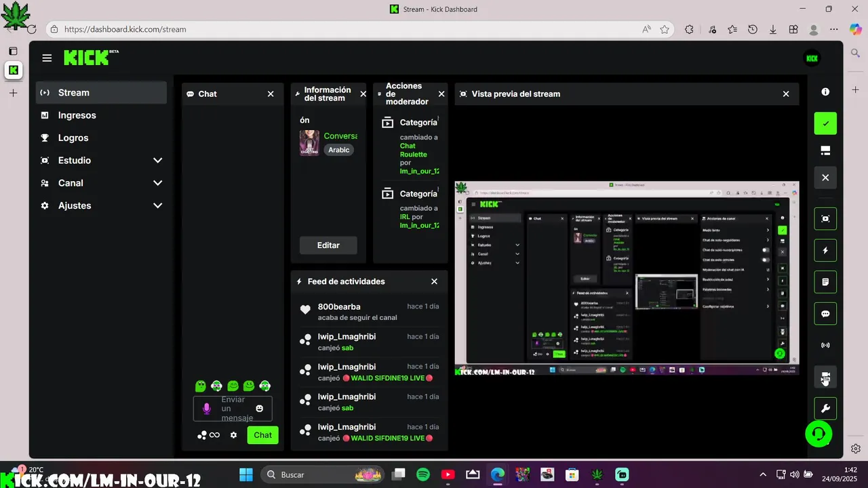Select Stream in the sidebar
The height and width of the screenshot is (488, 868).
(x=101, y=93)
